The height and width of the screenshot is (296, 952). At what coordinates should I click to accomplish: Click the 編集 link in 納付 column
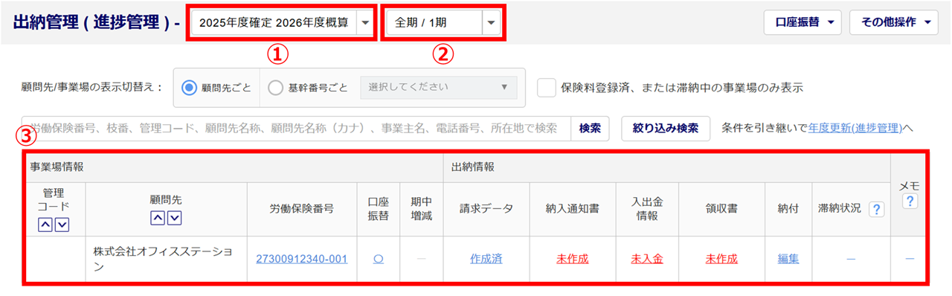click(x=788, y=259)
